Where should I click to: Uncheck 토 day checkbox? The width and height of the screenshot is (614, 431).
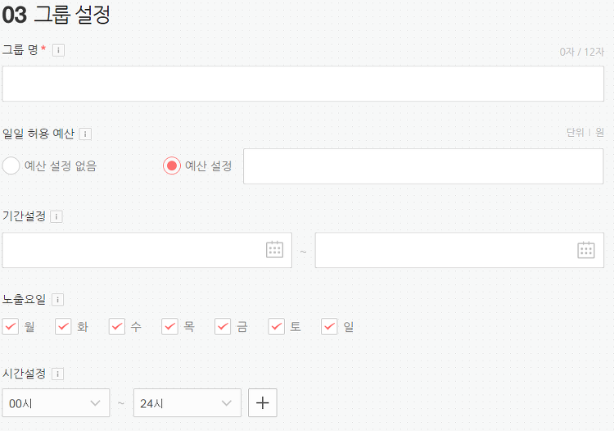pos(276,326)
